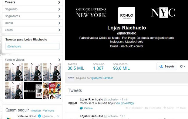Open the Mais options on the tweet
The height and width of the screenshot is (119, 188).
click(x=181, y=108)
